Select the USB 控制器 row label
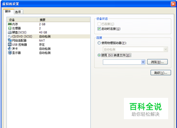This screenshot has height=128, width=177. point(19,45)
